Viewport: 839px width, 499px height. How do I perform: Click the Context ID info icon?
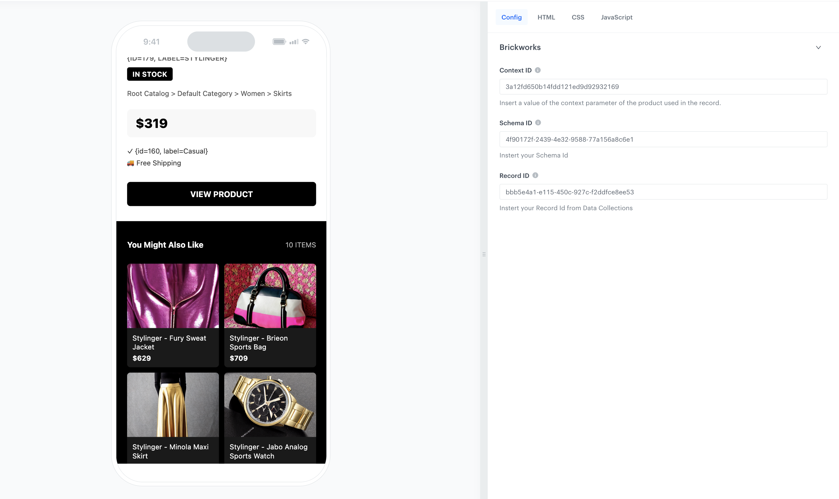(538, 70)
